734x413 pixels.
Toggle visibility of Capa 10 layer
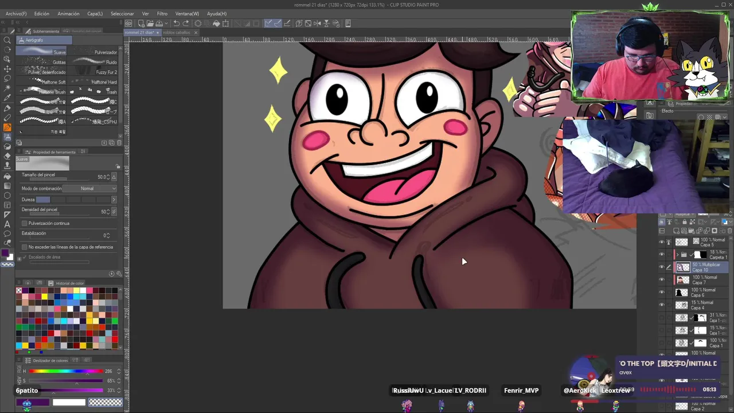point(661,267)
